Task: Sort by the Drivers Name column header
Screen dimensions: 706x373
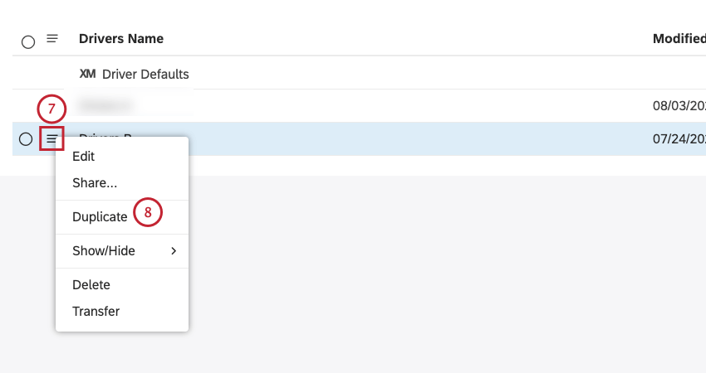Action: coord(121,39)
